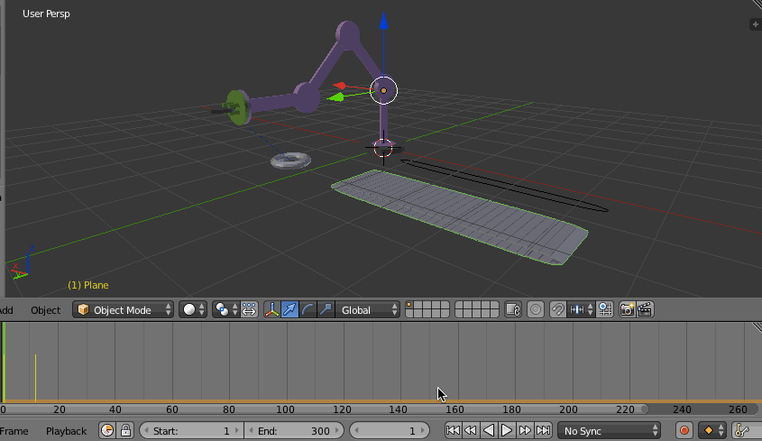The image size is (762, 441).
Task: Toggle manipulate center points button
Action: (x=249, y=309)
